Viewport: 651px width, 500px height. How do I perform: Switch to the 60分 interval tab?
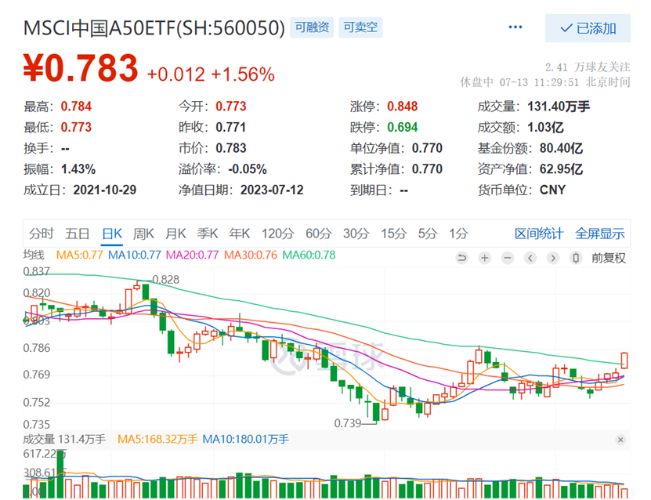(x=318, y=234)
